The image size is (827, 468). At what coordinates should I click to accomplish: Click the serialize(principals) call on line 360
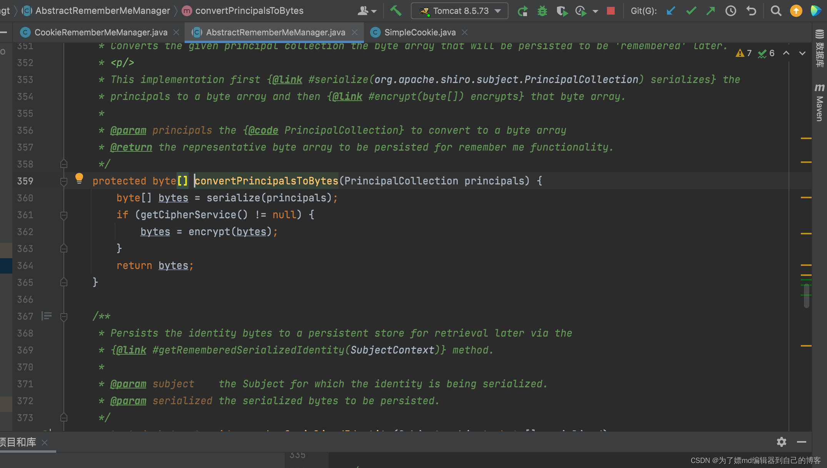click(x=269, y=198)
